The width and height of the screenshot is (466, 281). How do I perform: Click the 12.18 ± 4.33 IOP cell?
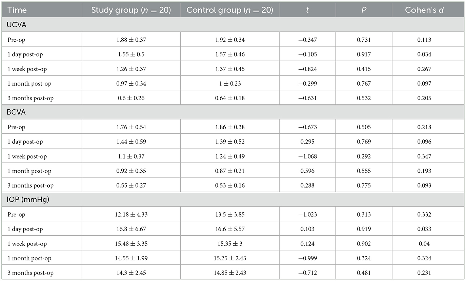coord(131,215)
